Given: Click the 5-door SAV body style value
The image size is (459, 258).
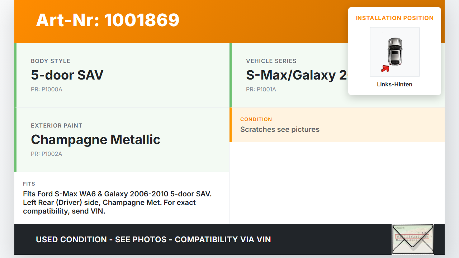Looking at the screenshot, I should (x=67, y=75).
